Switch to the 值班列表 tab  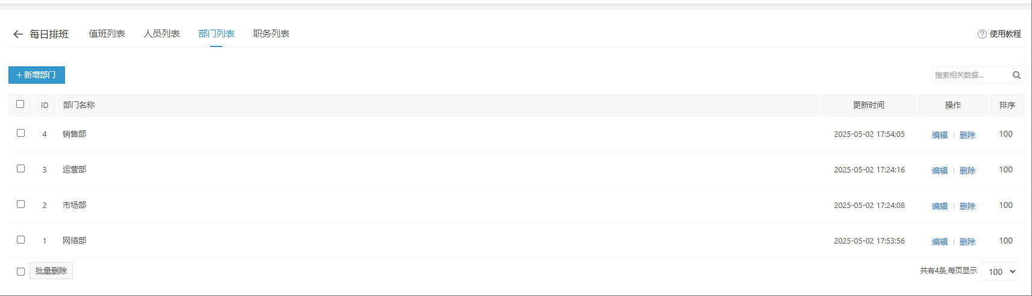click(x=107, y=34)
